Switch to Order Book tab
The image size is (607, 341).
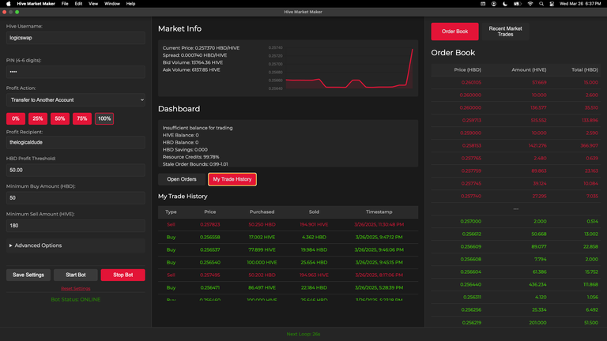455,32
